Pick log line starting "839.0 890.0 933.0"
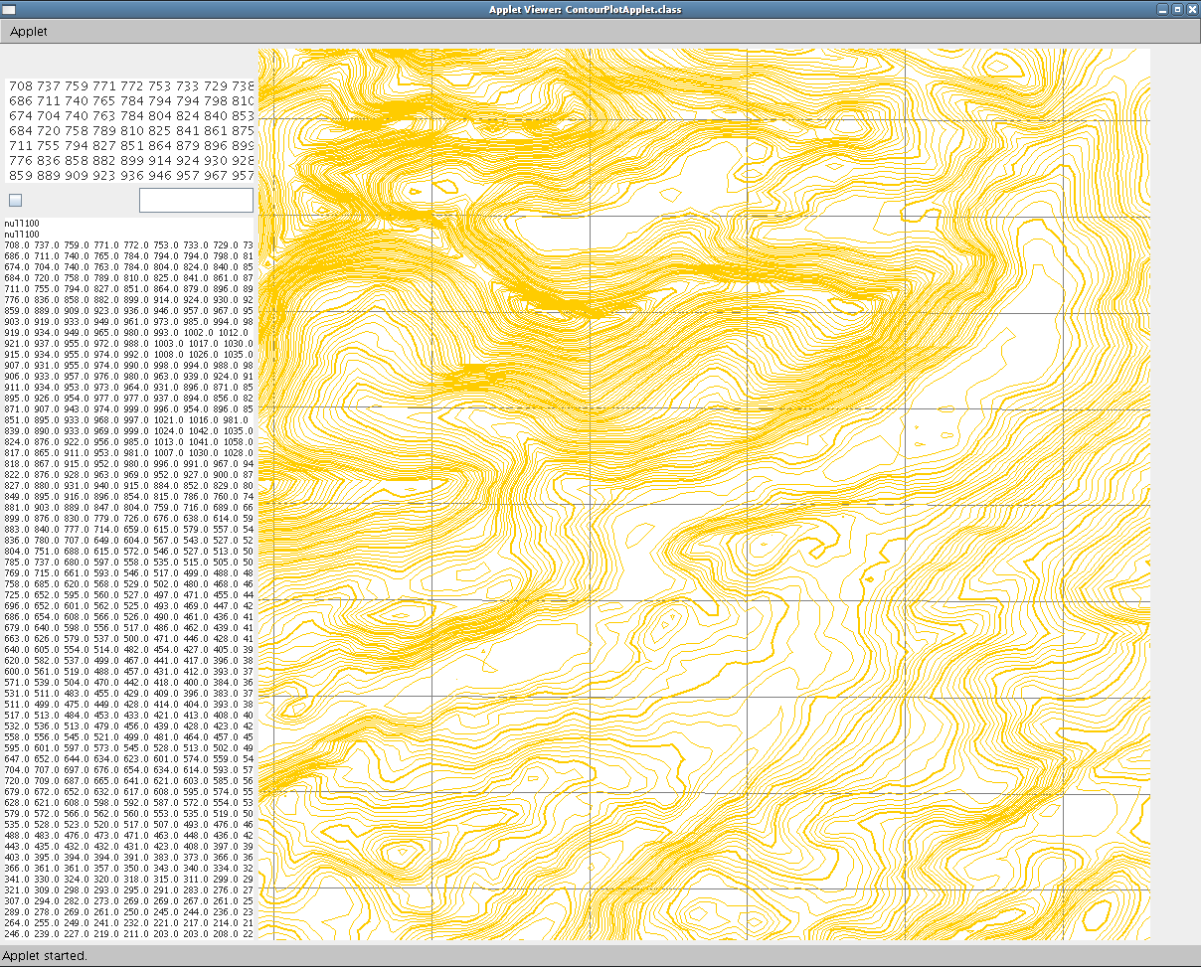Screen dimensions: 1201x967 click(x=128, y=430)
